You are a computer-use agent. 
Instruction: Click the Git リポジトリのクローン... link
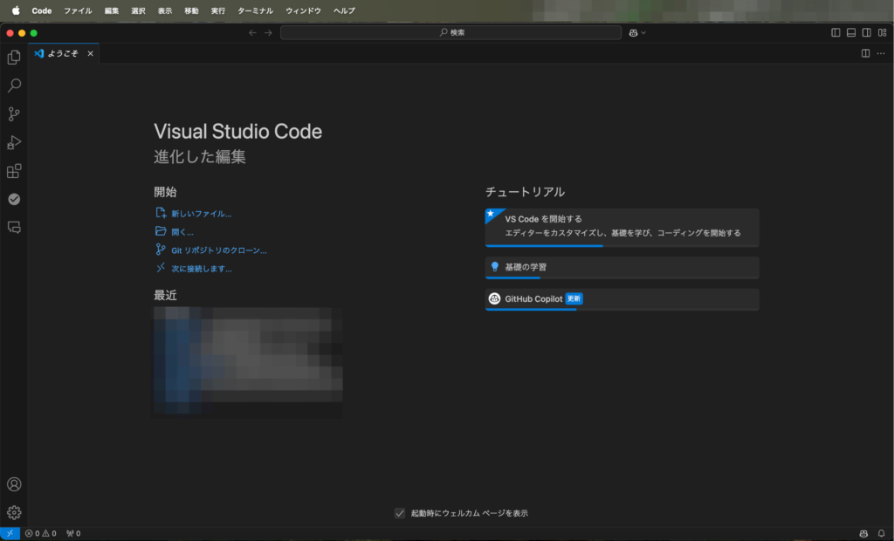(x=218, y=250)
